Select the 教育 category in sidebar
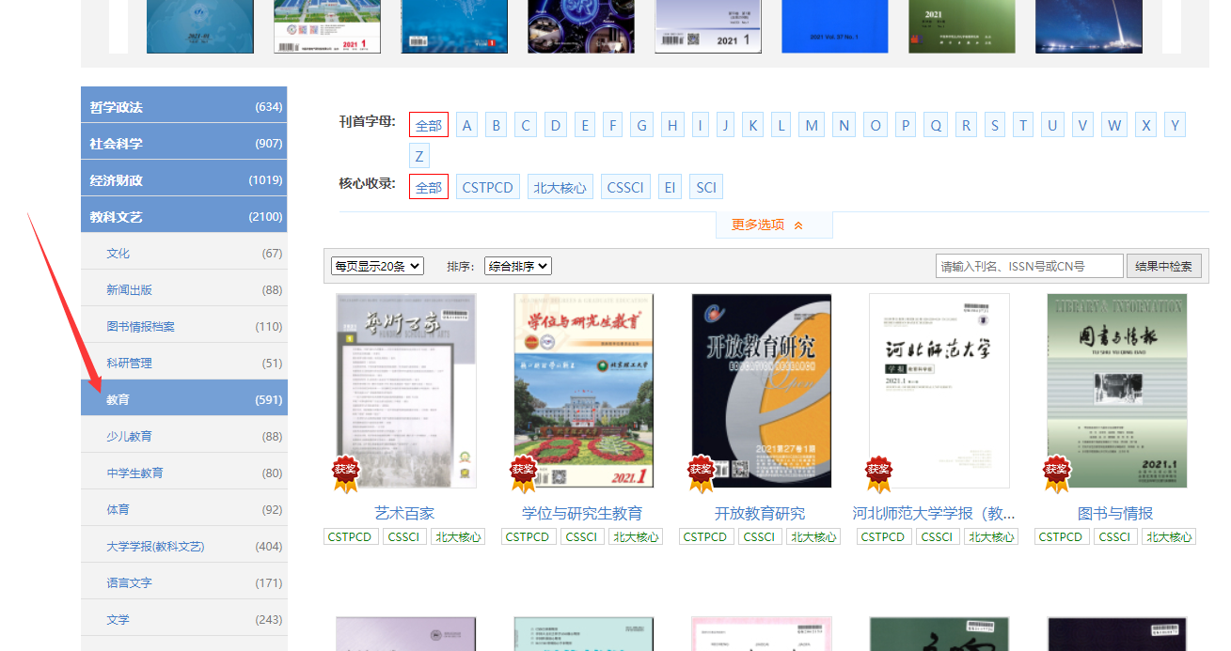The width and height of the screenshot is (1231, 651). click(x=183, y=399)
